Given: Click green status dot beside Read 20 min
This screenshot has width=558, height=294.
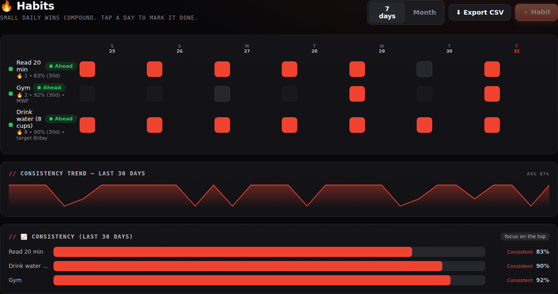Looking at the screenshot, I should click(x=11, y=69).
